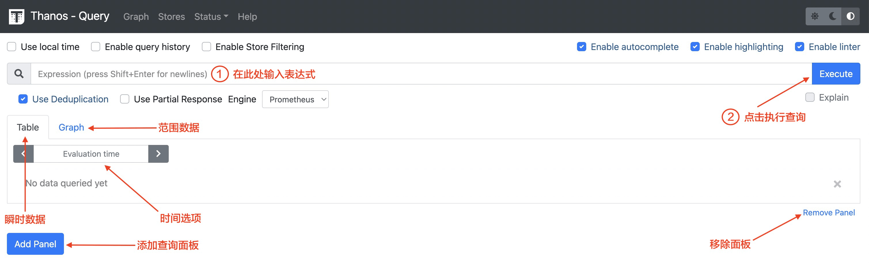This screenshot has height=268, width=869.
Task: Tick the Explain checkbox
Action: 810,97
